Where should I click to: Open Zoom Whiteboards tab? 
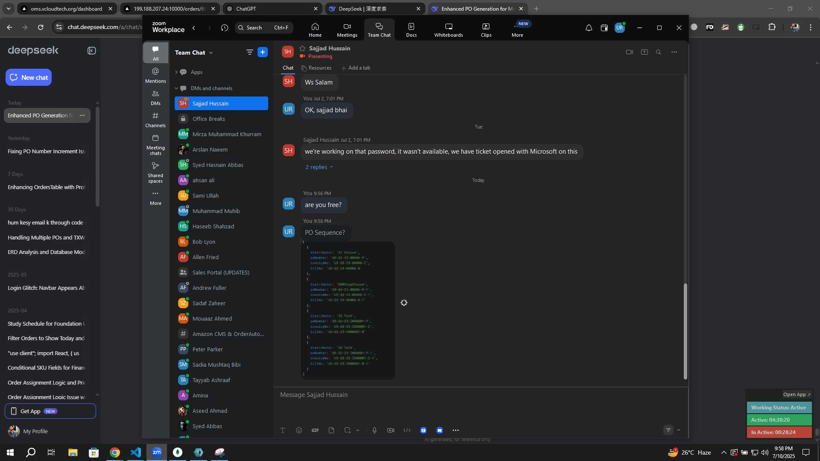pyautogui.click(x=448, y=30)
